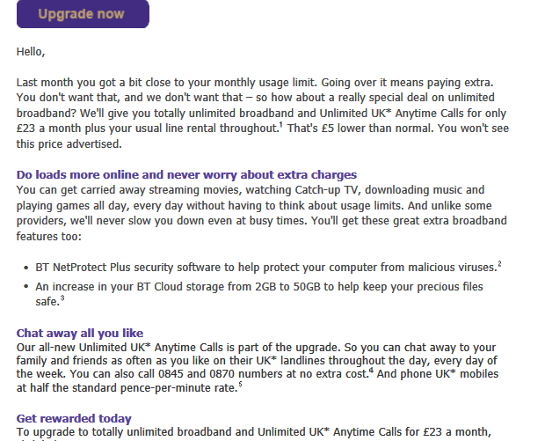This screenshot has width=545, height=441.
Task: Click the "Hello," greeting text
Action: (x=31, y=52)
